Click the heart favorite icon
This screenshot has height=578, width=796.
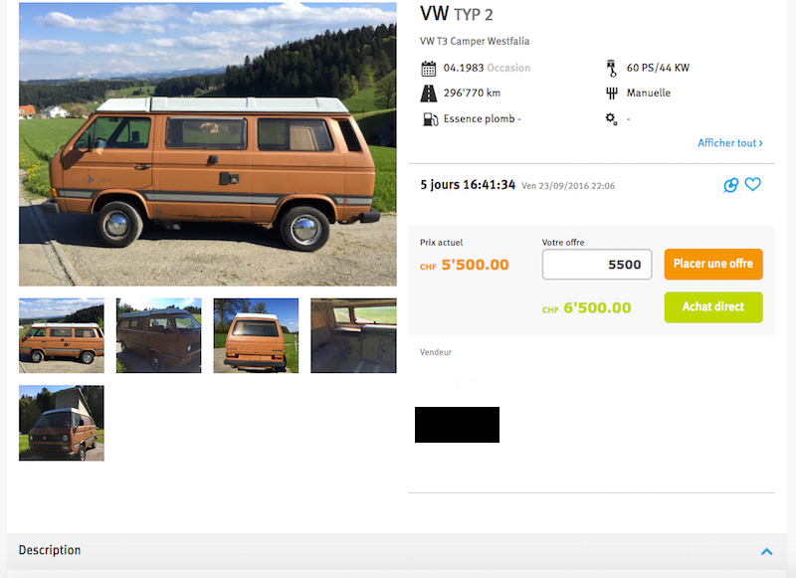pyautogui.click(x=753, y=184)
